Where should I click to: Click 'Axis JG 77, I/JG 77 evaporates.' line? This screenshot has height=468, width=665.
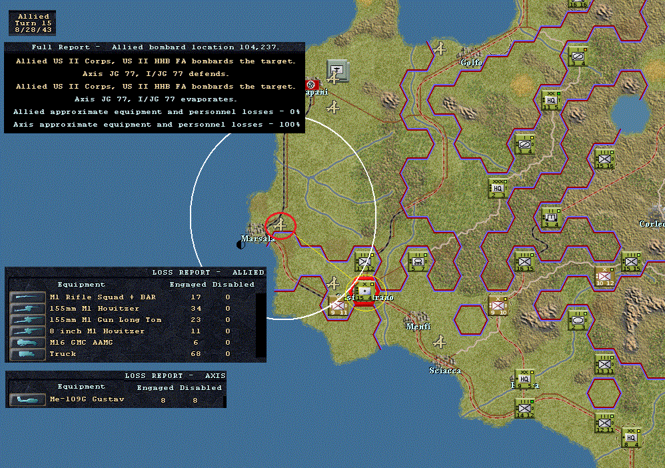click(x=156, y=99)
